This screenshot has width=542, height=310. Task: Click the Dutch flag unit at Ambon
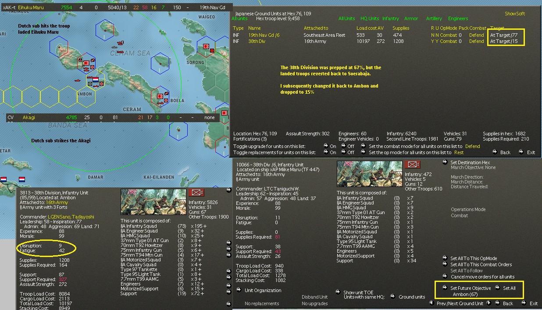[95, 81]
